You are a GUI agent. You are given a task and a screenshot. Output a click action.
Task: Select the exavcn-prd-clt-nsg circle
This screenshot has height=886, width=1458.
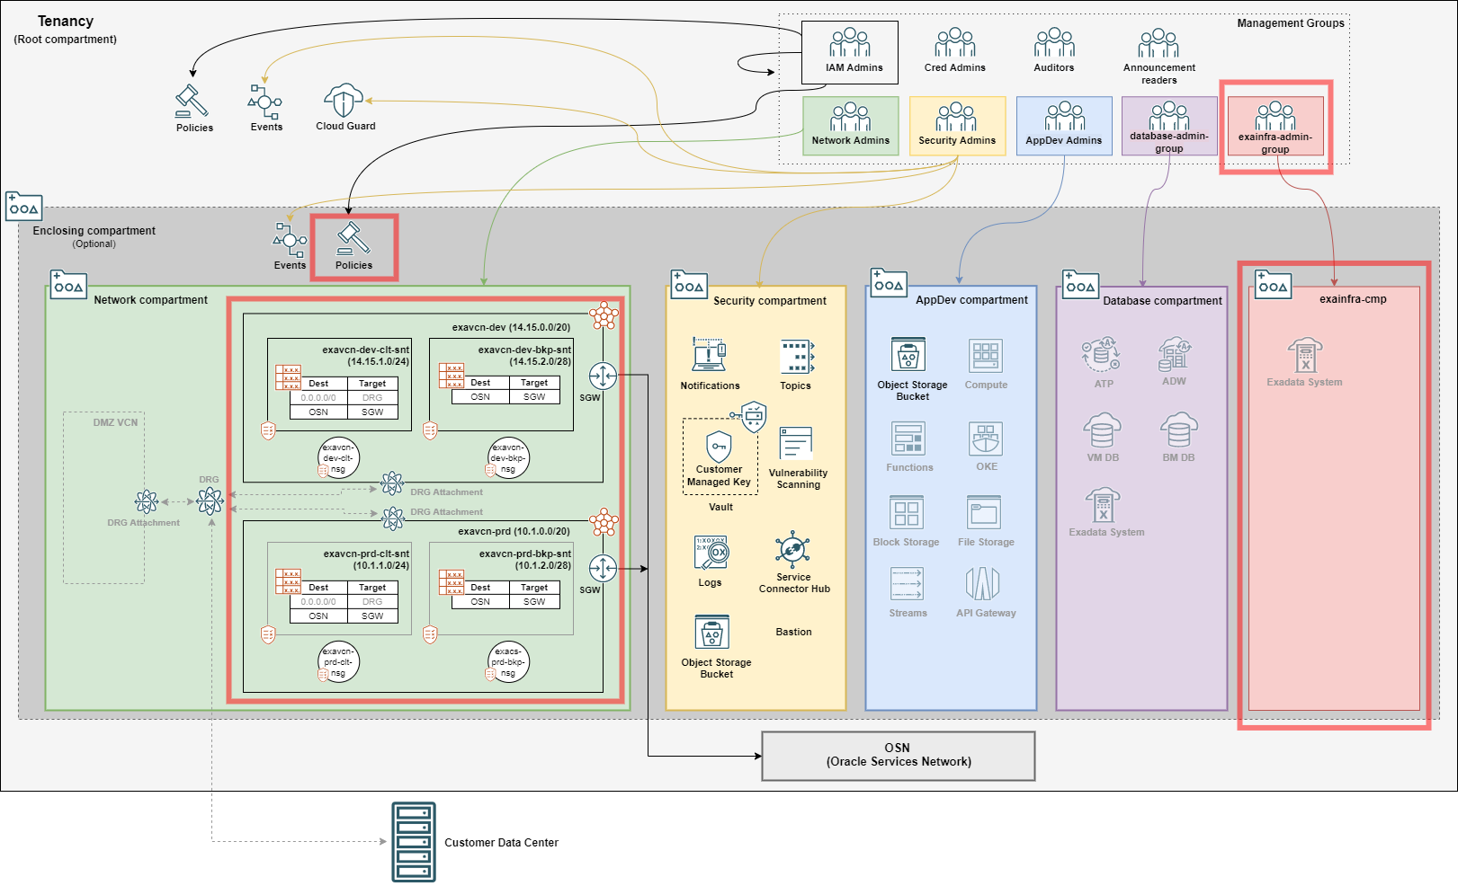pos(338,662)
